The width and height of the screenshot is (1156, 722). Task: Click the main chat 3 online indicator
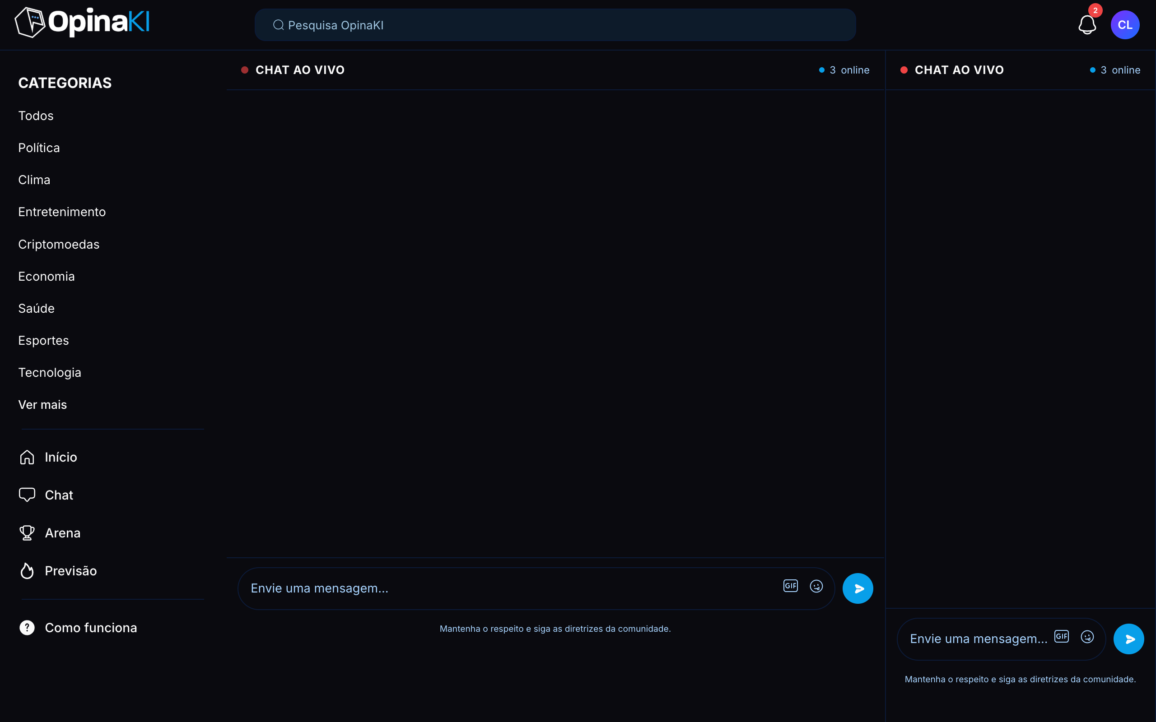click(844, 69)
